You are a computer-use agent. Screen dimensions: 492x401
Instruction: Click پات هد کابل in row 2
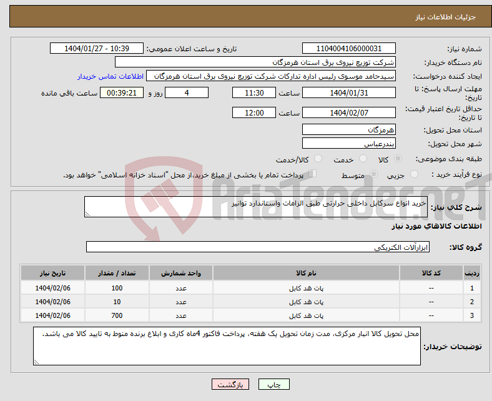(306, 302)
